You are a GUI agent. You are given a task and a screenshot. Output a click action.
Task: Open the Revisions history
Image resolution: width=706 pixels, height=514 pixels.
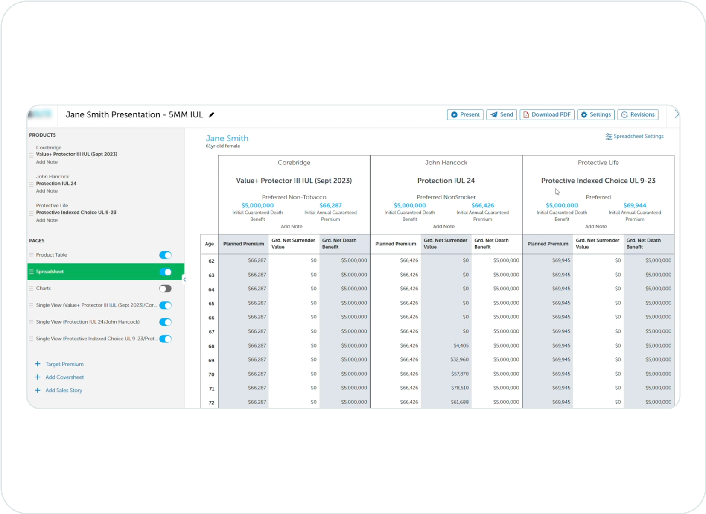(x=638, y=115)
